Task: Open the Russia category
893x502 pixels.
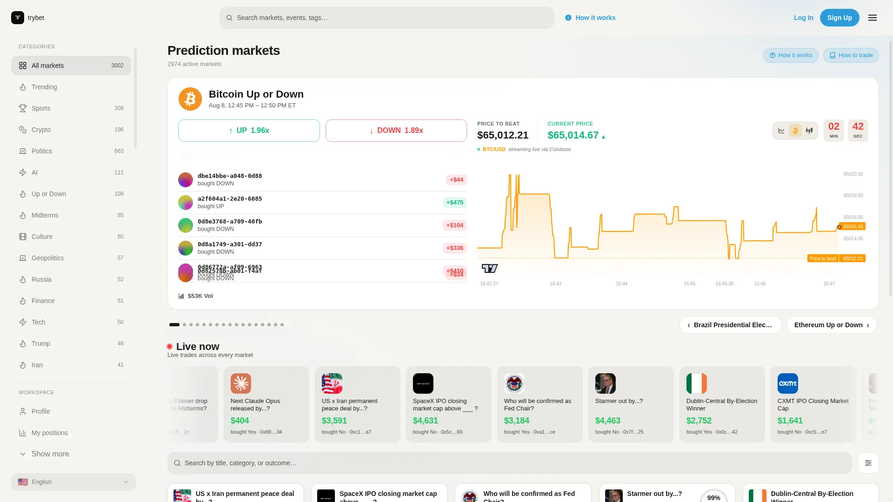Action: coord(71,279)
